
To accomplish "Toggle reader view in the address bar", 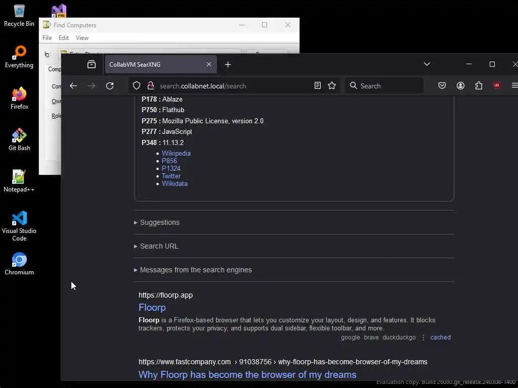I will (x=318, y=86).
